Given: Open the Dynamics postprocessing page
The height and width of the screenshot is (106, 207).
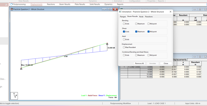Looking at the screenshot, I should (108, 4).
